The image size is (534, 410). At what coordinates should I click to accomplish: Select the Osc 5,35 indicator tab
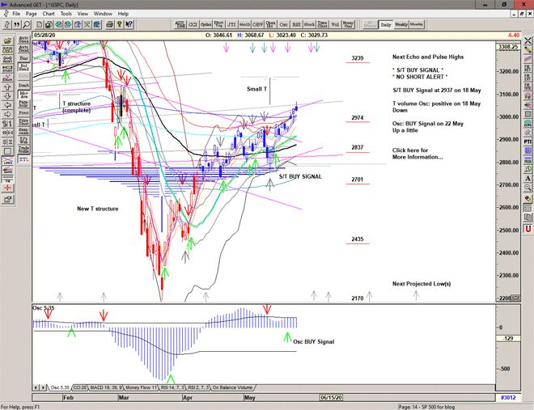(60, 387)
